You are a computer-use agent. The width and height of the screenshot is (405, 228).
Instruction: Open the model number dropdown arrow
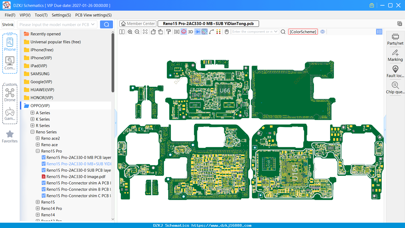(93, 24)
